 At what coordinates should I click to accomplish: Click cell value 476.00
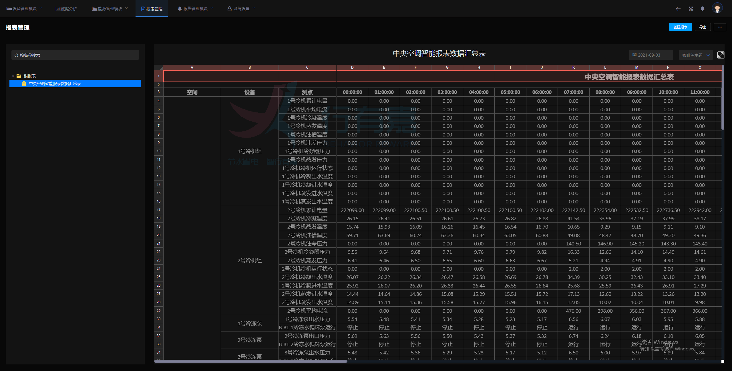(574, 311)
